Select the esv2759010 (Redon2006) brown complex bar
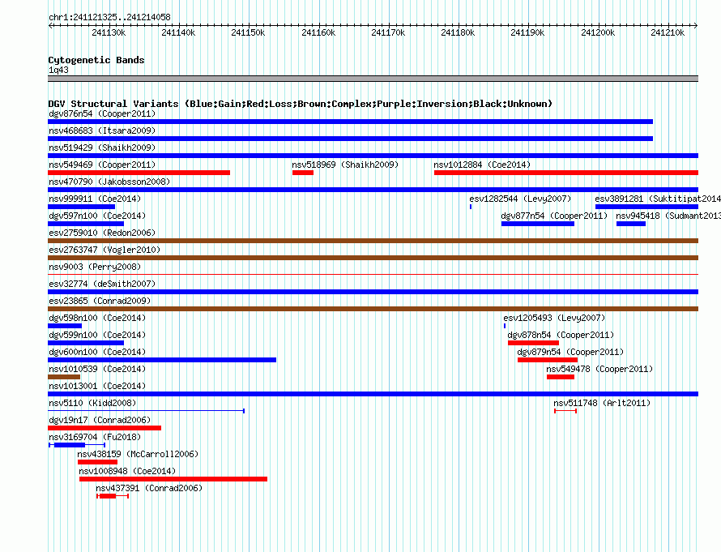The height and width of the screenshot is (552, 721). coord(373,241)
